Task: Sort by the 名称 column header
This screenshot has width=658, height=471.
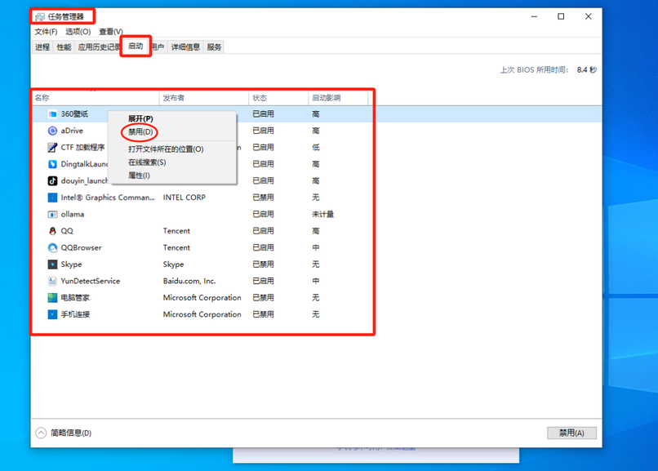Action: (x=96, y=98)
